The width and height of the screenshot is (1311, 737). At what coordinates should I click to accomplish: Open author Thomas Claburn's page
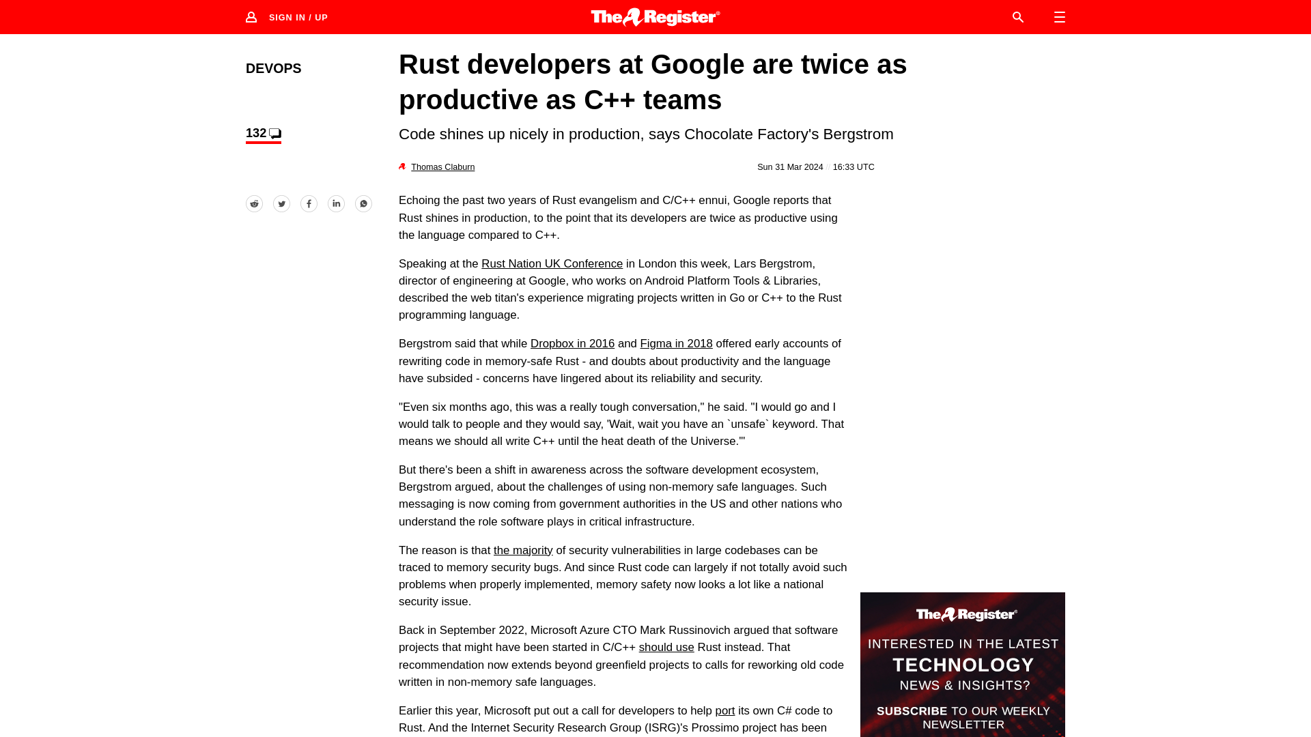tap(442, 167)
